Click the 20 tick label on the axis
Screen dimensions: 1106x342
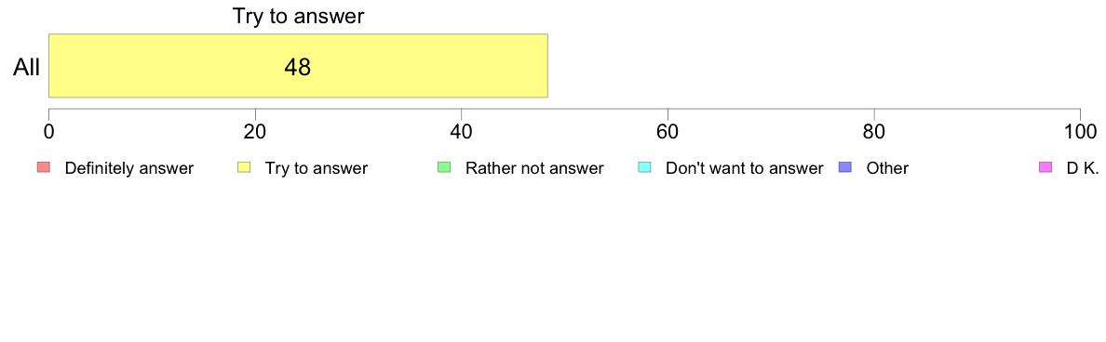[255, 131]
